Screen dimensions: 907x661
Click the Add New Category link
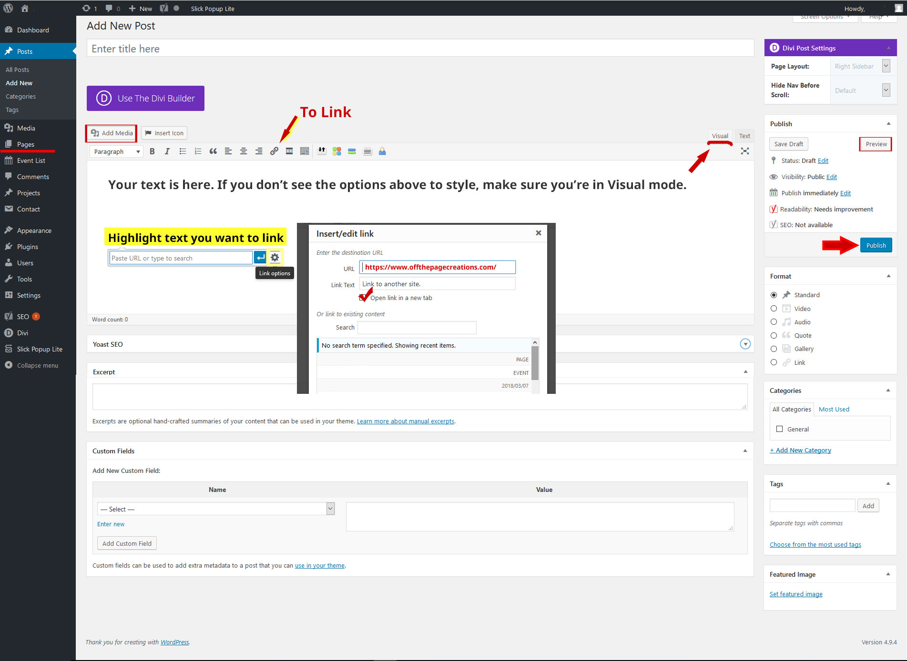pos(800,450)
